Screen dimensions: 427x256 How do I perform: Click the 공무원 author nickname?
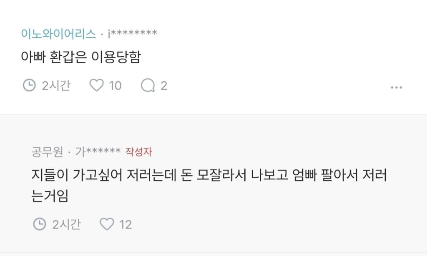pyautogui.click(x=46, y=151)
